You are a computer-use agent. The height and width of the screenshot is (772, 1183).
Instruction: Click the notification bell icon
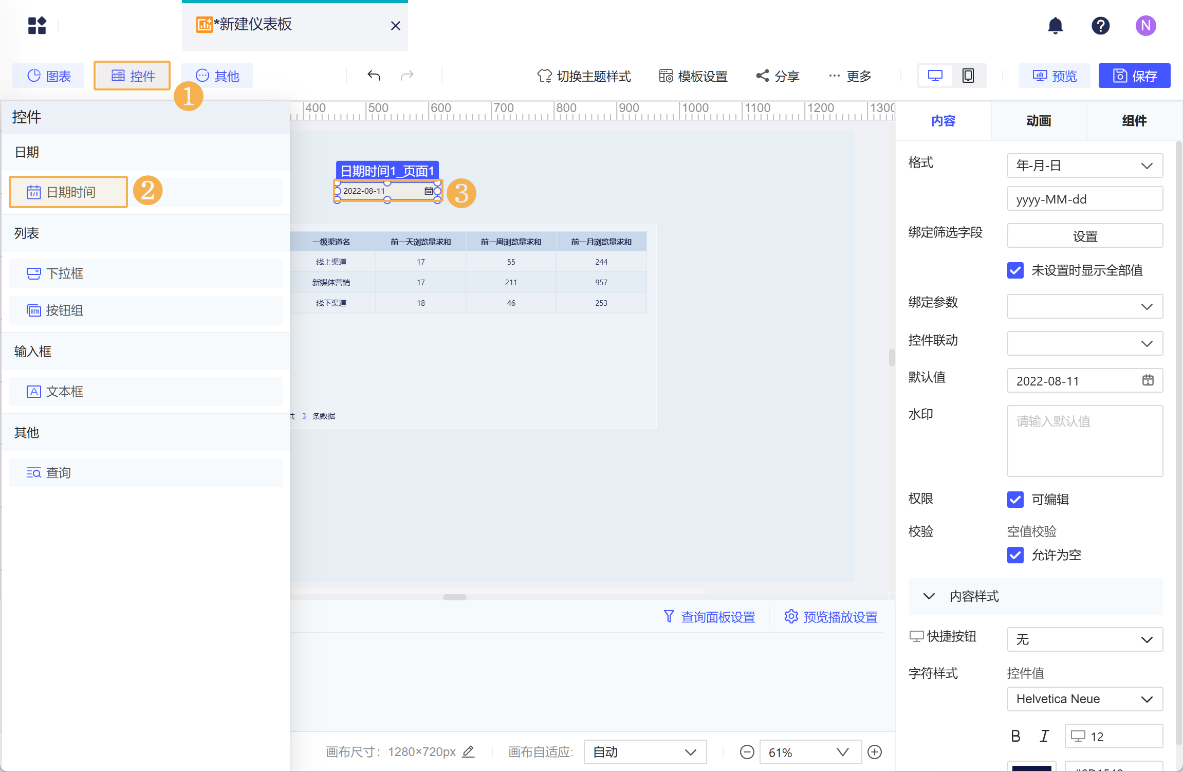pos(1055,25)
